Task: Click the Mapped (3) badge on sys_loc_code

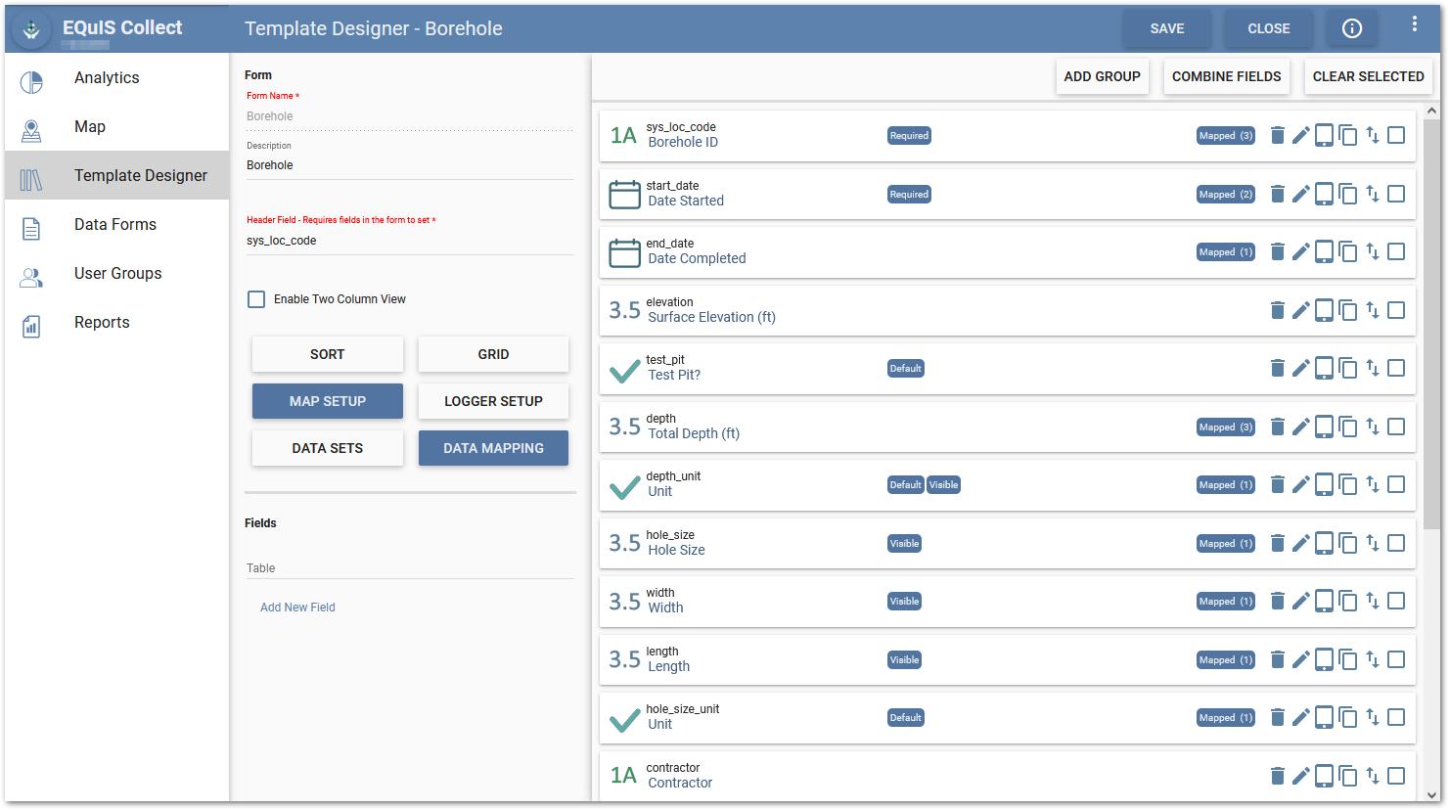Action: pyautogui.click(x=1226, y=136)
